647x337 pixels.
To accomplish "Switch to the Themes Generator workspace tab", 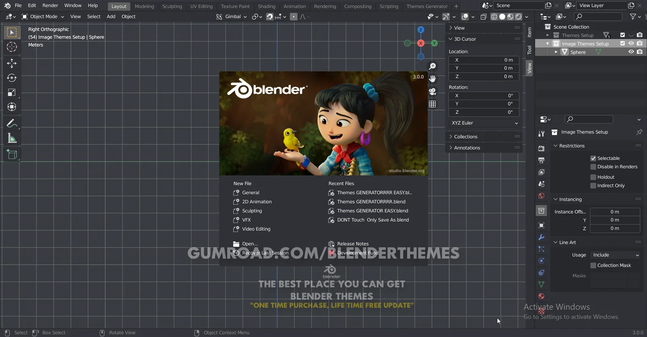I will point(427,6).
